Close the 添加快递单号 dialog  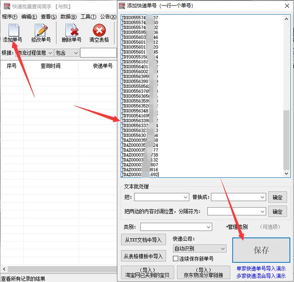287,6
